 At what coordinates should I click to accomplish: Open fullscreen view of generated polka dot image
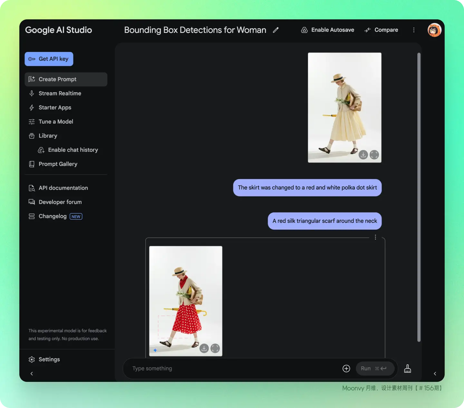(x=215, y=348)
